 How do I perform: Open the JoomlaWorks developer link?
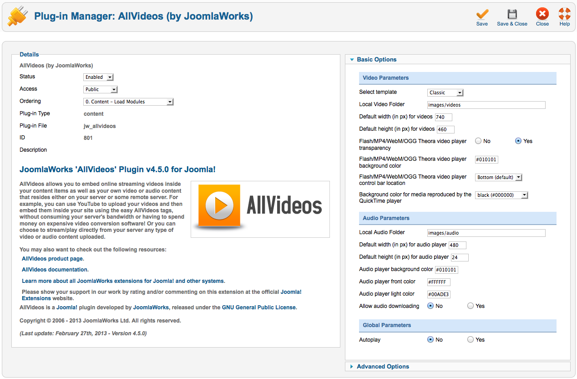pyautogui.click(x=151, y=307)
